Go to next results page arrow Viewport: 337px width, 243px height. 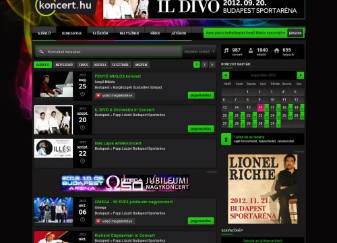pos(212,65)
